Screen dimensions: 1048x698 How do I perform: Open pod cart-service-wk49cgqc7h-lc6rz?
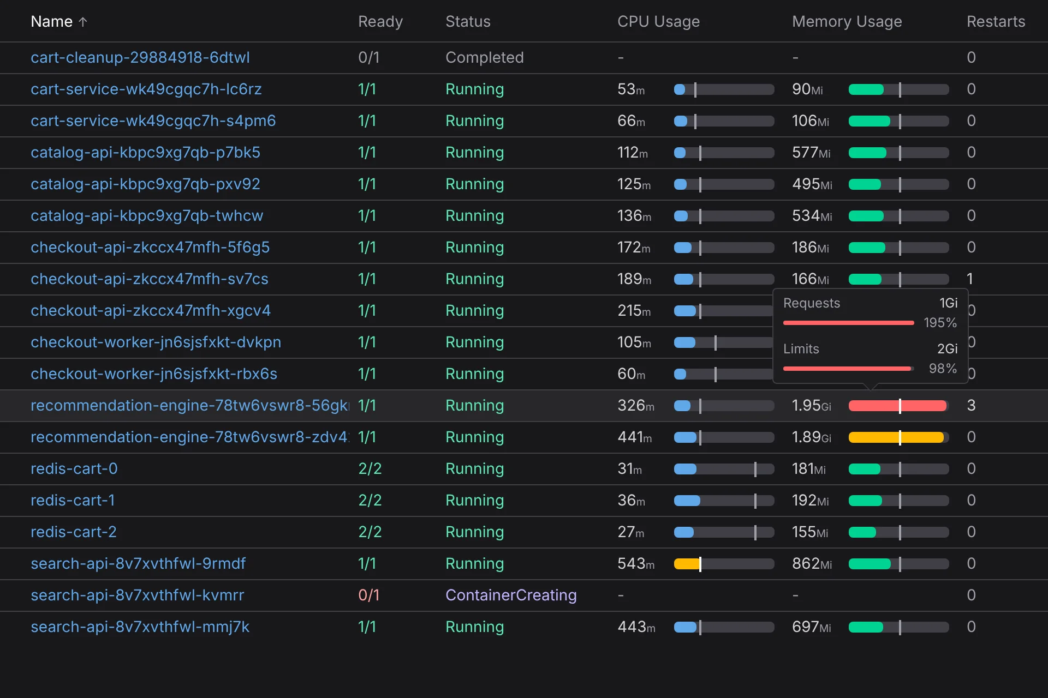[146, 89]
